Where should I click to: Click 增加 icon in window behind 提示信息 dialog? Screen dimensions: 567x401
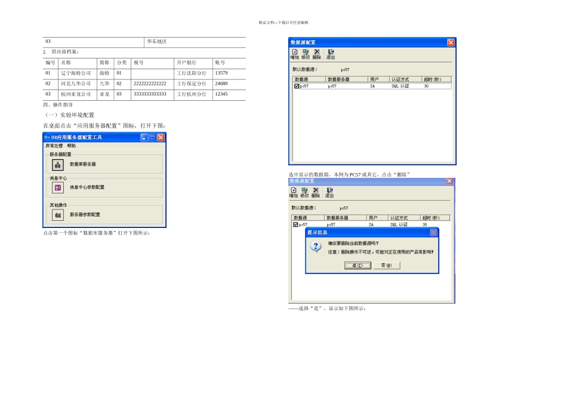(x=294, y=193)
